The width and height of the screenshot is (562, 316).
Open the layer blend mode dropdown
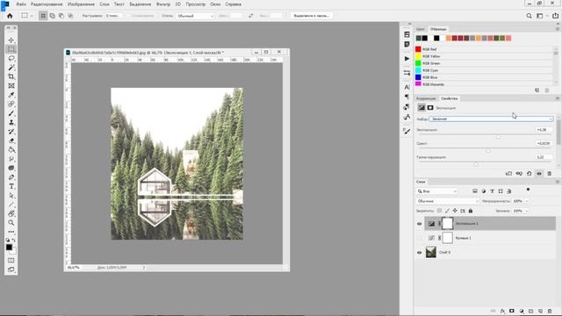tap(448, 201)
